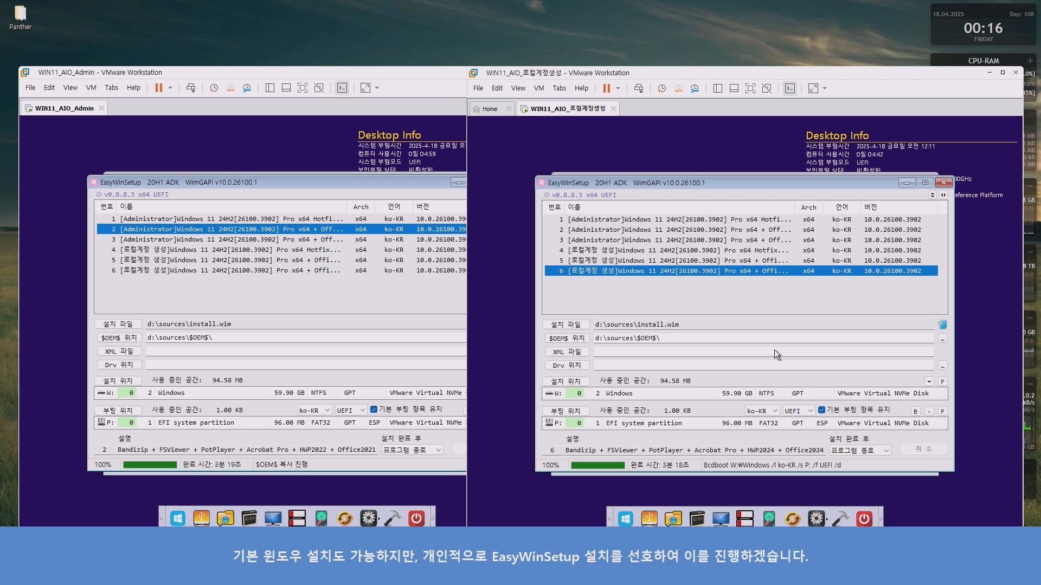Select image row 4 in right window list
This screenshot has width=1041, height=585.
[x=678, y=250]
